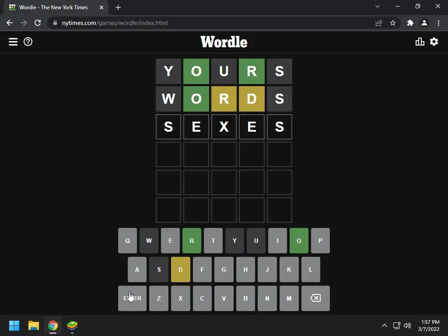Tap the G key on the keyboard
The width and height of the screenshot is (448, 336).
(224, 269)
